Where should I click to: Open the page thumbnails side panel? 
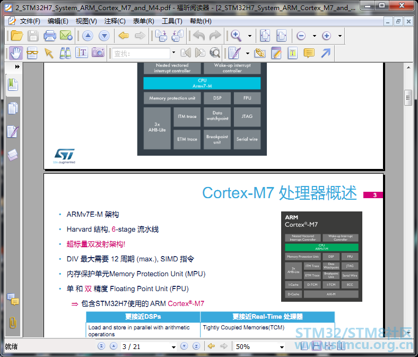[13, 108]
